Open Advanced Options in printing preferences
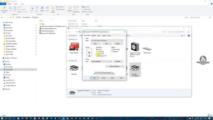This screenshot has height=120, width=213. 114,66
